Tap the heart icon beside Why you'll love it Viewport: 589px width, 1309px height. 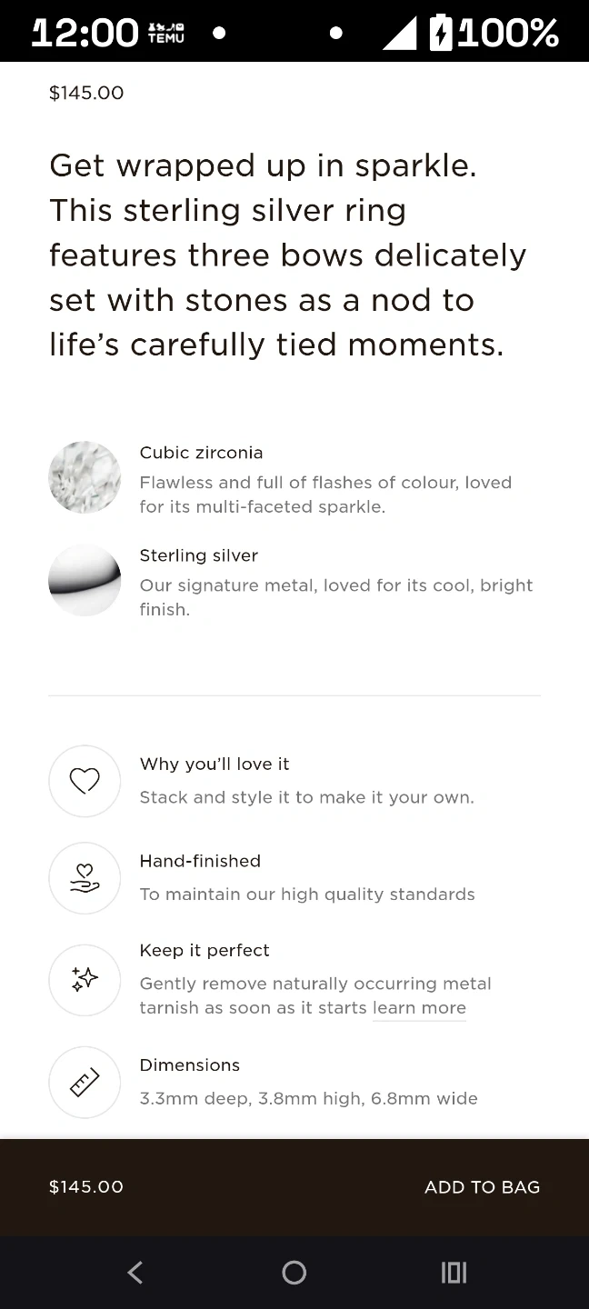(x=85, y=781)
